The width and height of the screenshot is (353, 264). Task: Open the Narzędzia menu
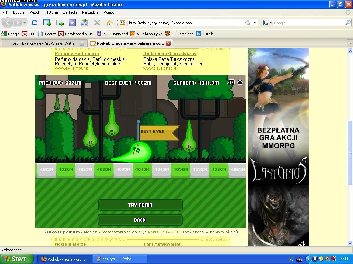90,12
